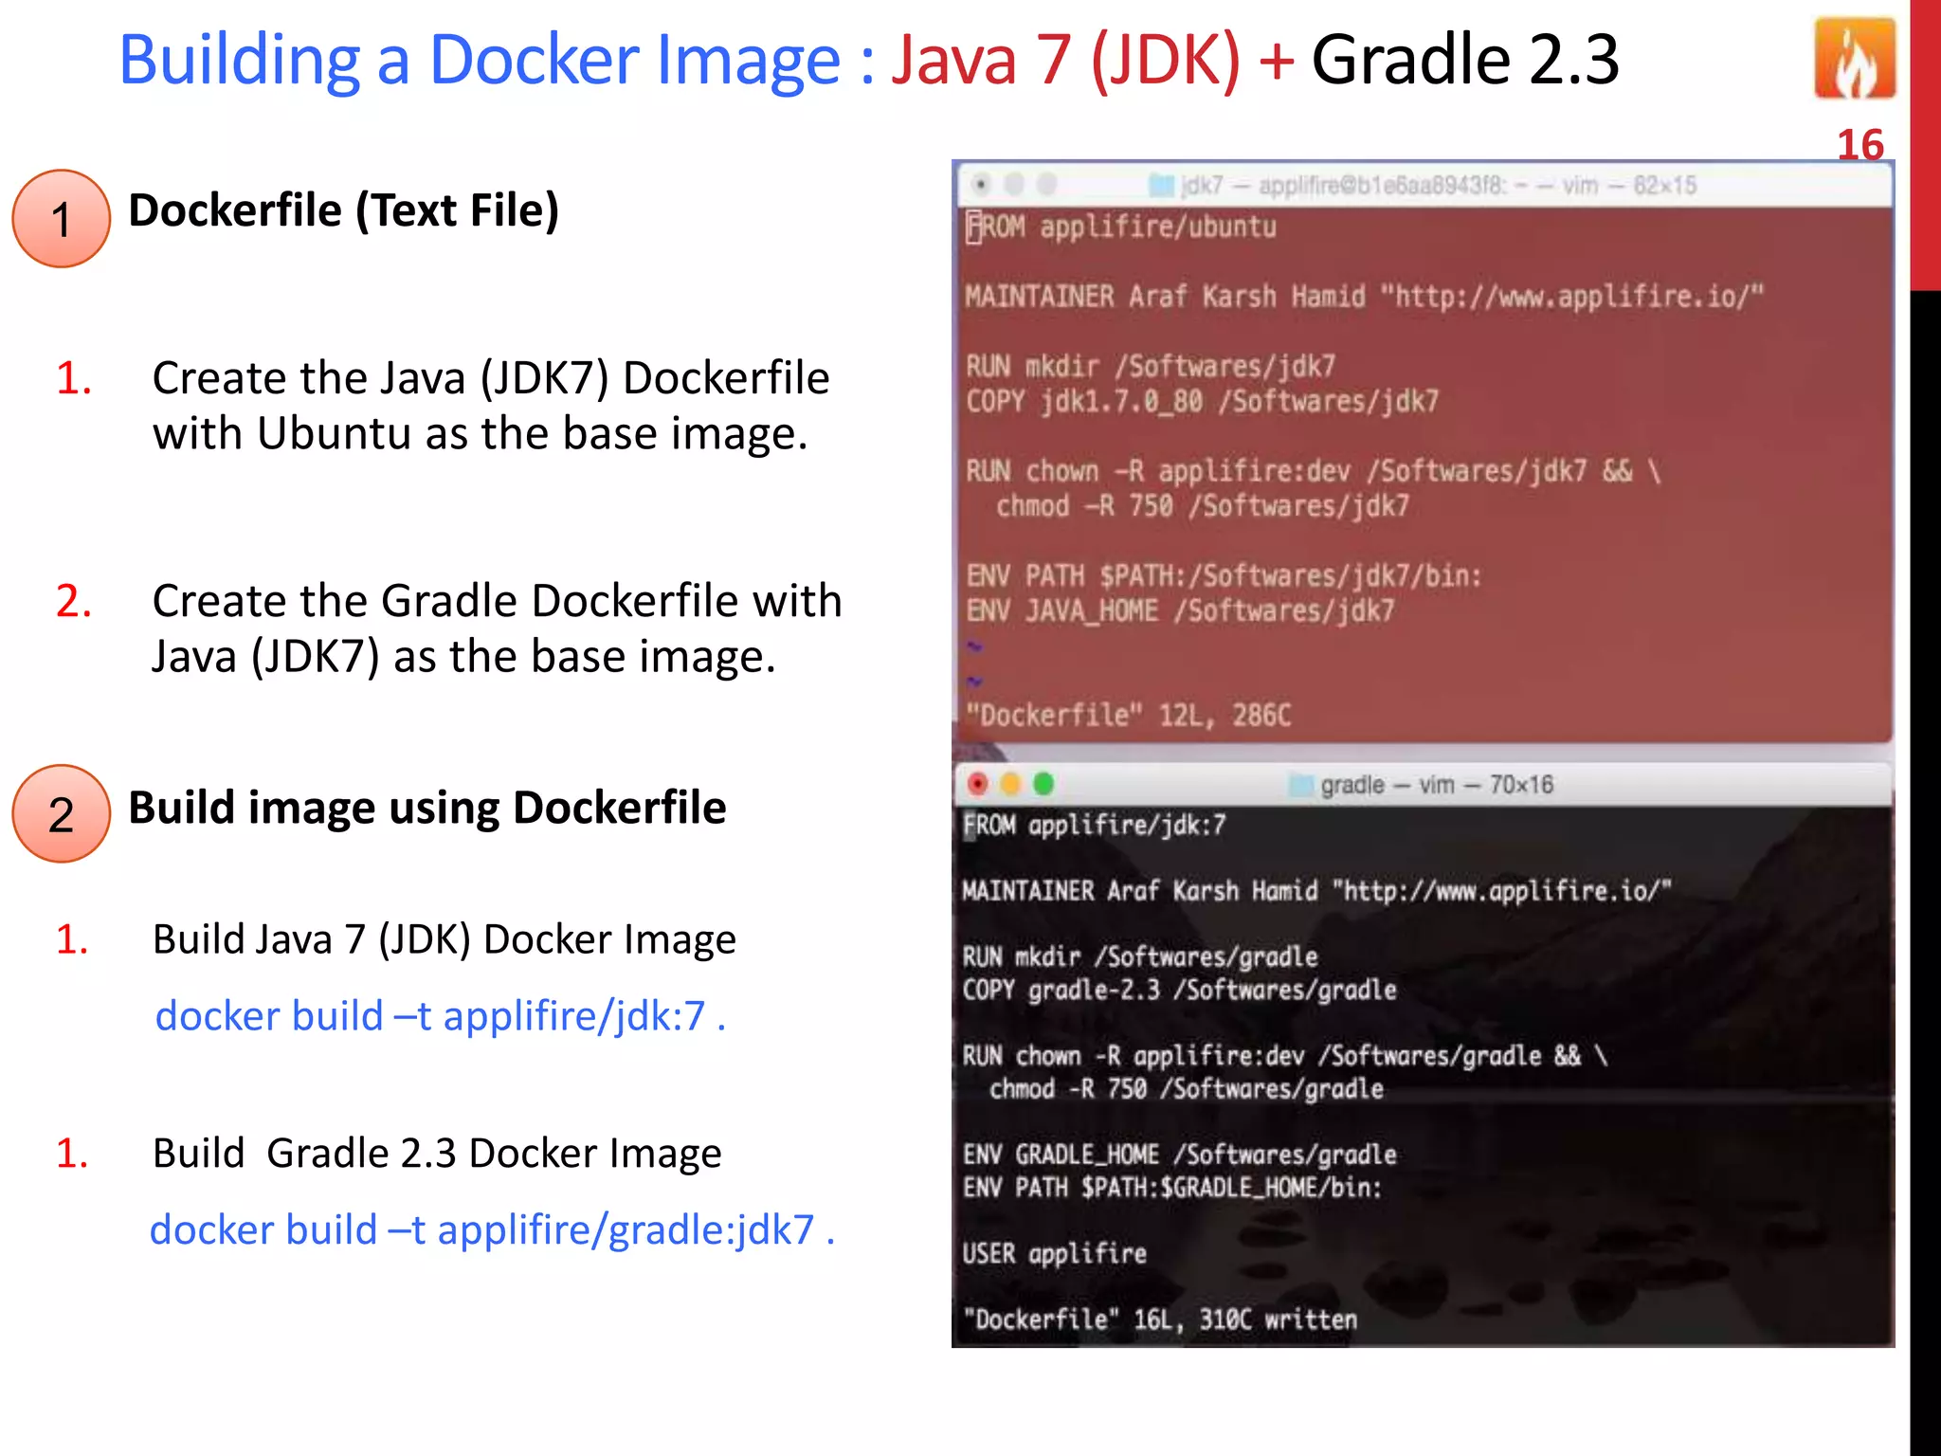Click '"Dockerfile" 16L, 310C written' status line

[x=1160, y=1319]
